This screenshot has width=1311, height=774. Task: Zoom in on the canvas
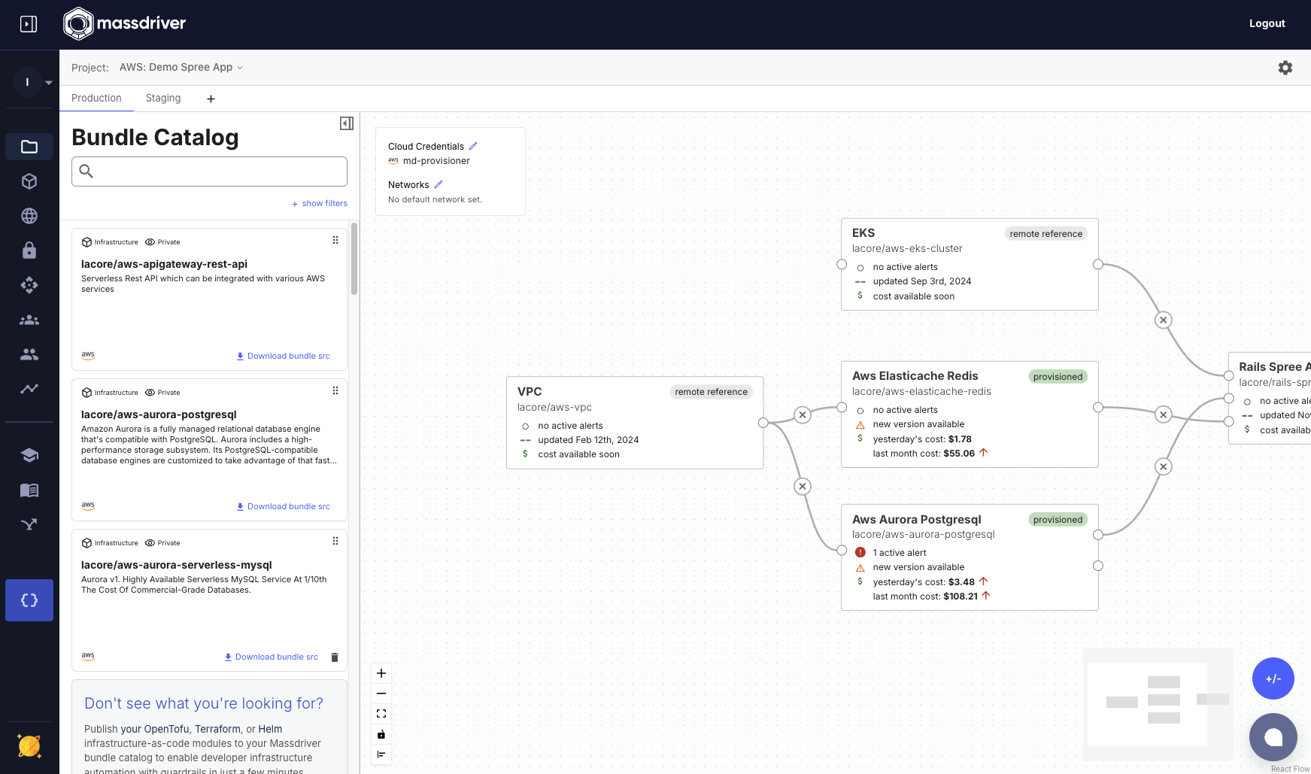click(381, 673)
